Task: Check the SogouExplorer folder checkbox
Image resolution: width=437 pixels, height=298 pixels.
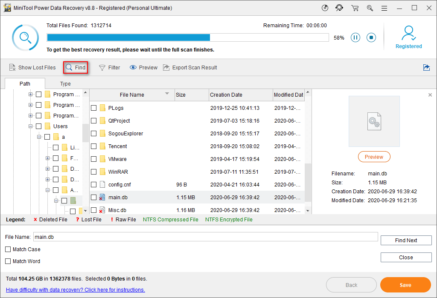Action: (93, 133)
